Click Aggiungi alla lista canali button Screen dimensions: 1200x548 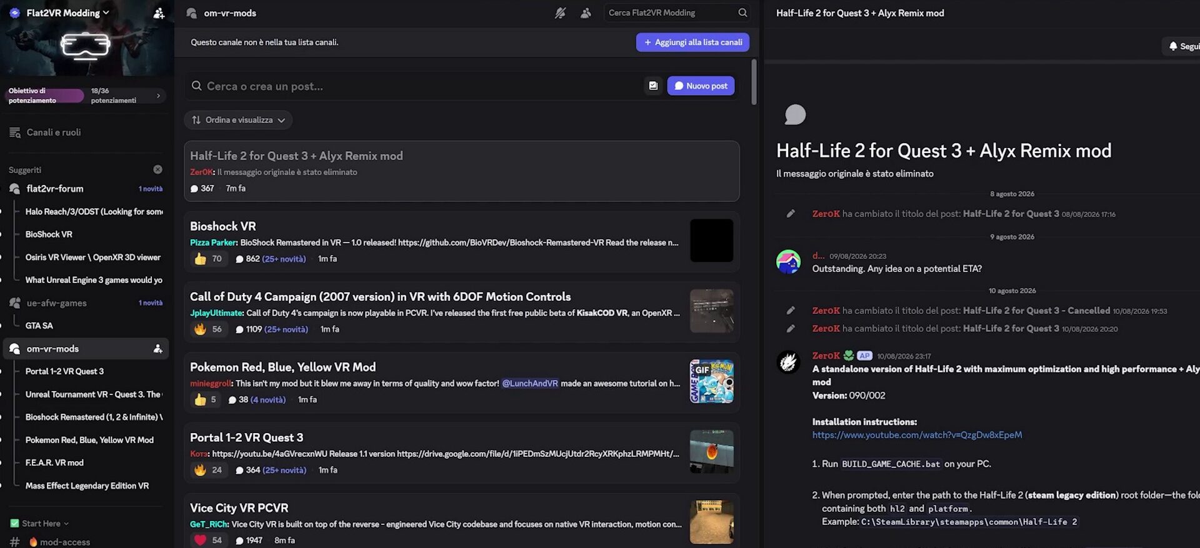point(692,42)
